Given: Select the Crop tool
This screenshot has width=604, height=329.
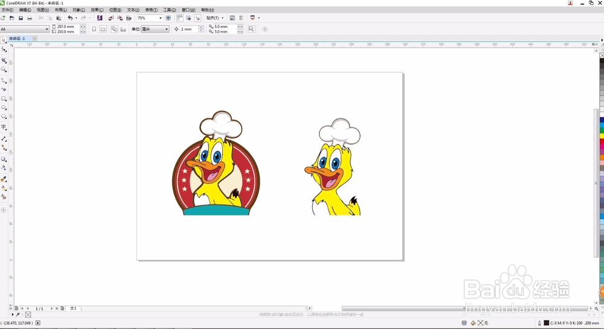Looking at the screenshot, I should [x=4, y=60].
